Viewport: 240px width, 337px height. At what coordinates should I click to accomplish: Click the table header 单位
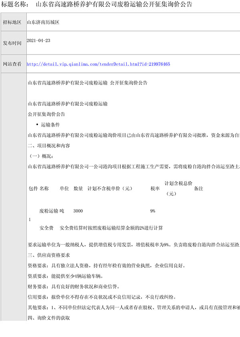64,188
